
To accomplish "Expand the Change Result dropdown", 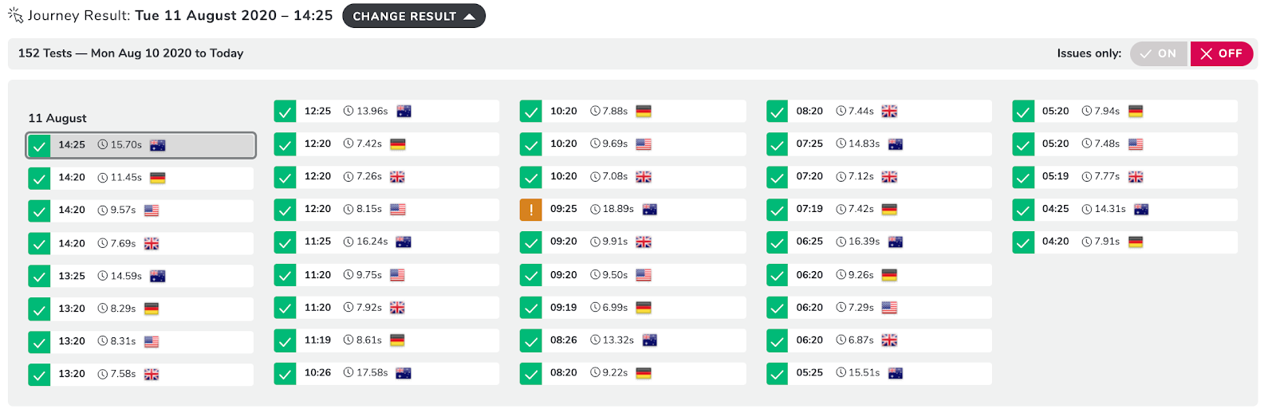I will point(413,16).
